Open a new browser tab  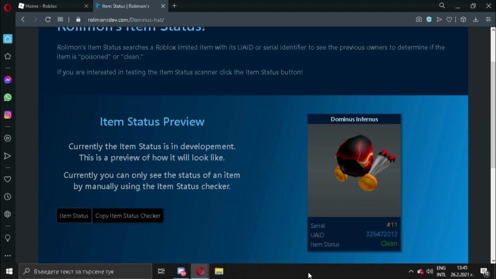[x=174, y=6]
